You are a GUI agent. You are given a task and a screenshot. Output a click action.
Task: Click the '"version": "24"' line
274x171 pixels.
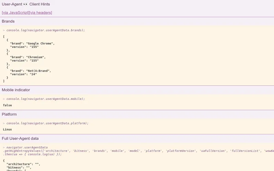(x=23, y=74)
